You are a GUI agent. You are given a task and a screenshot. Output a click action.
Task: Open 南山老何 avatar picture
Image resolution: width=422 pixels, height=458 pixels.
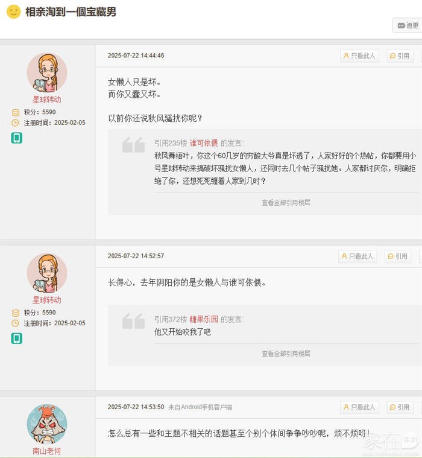(46, 424)
